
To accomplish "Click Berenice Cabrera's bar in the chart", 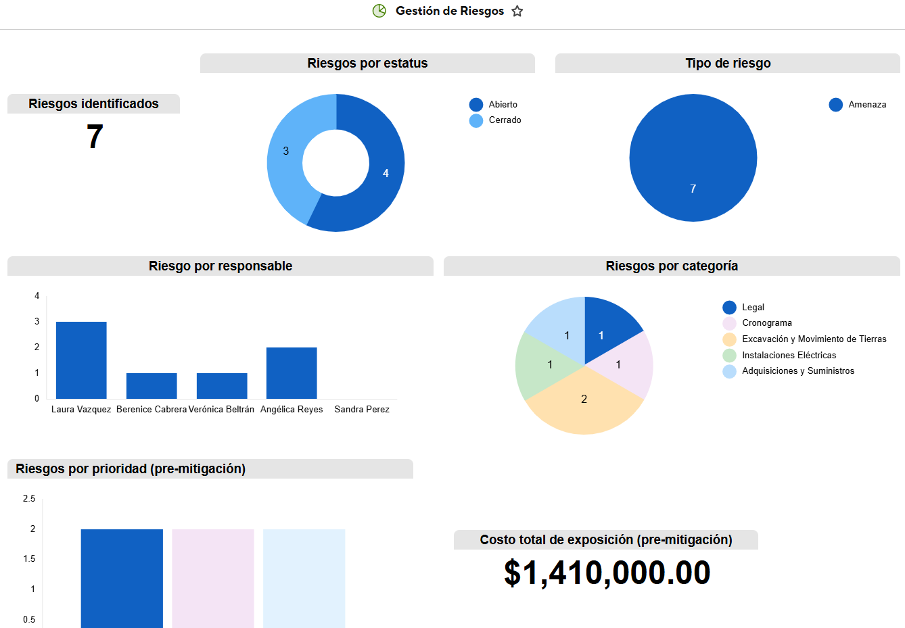I will point(152,386).
